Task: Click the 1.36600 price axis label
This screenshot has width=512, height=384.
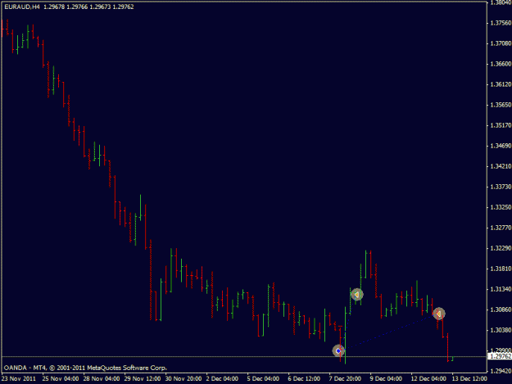Action: [x=501, y=64]
